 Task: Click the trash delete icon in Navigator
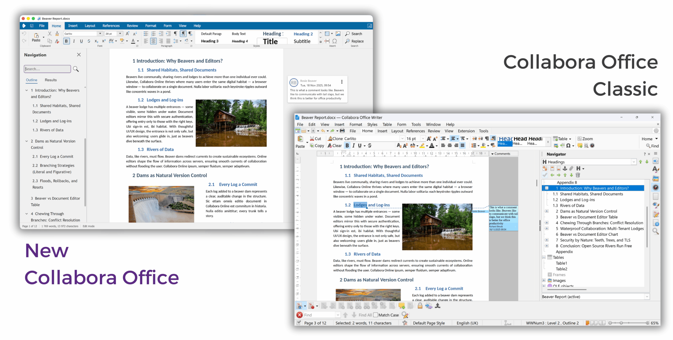pyautogui.click(x=578, y=175)
